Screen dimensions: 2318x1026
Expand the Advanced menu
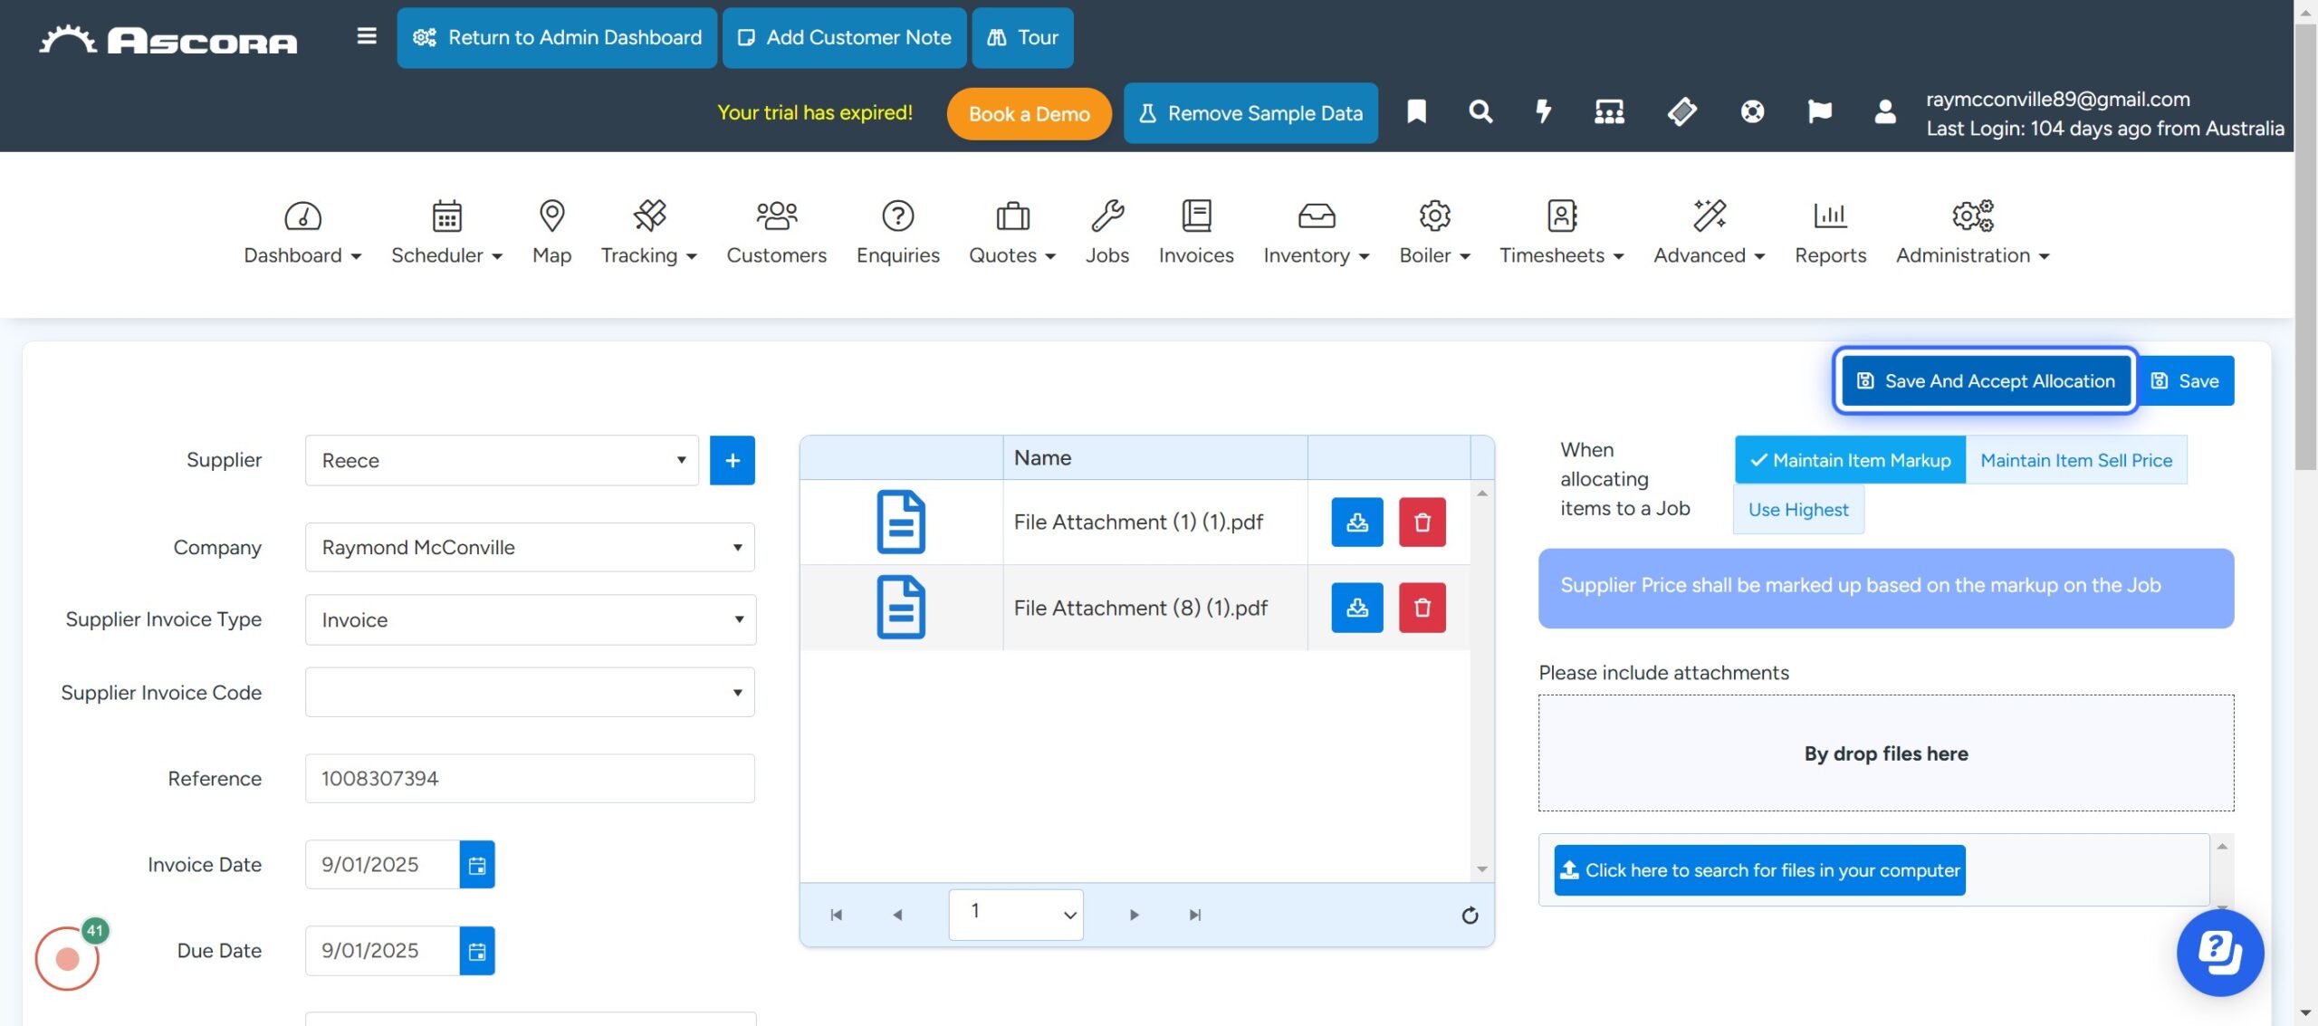pos(1710,234)
